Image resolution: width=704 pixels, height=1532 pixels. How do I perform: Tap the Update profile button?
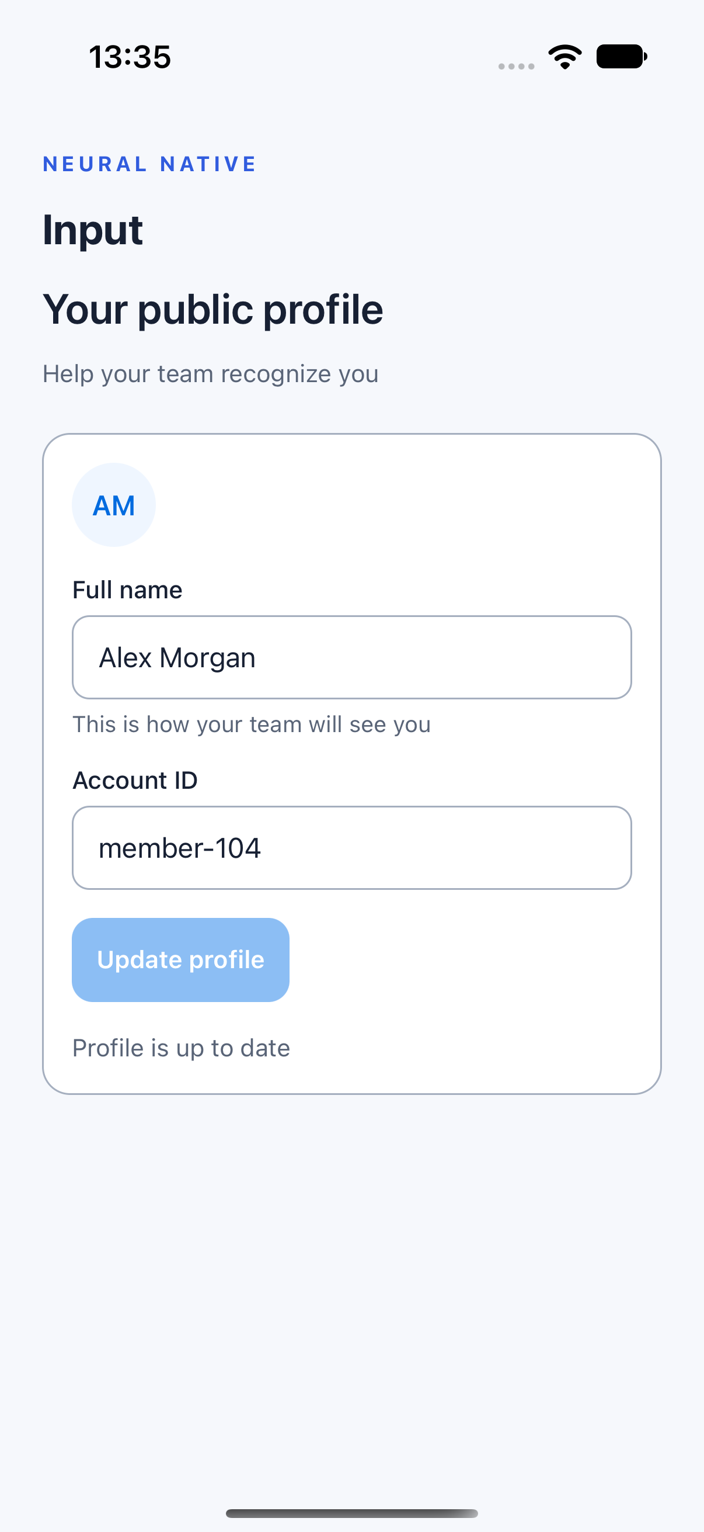pos(180,960)
